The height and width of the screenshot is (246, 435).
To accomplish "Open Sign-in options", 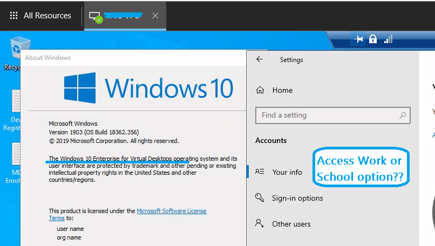I will 297,199.
